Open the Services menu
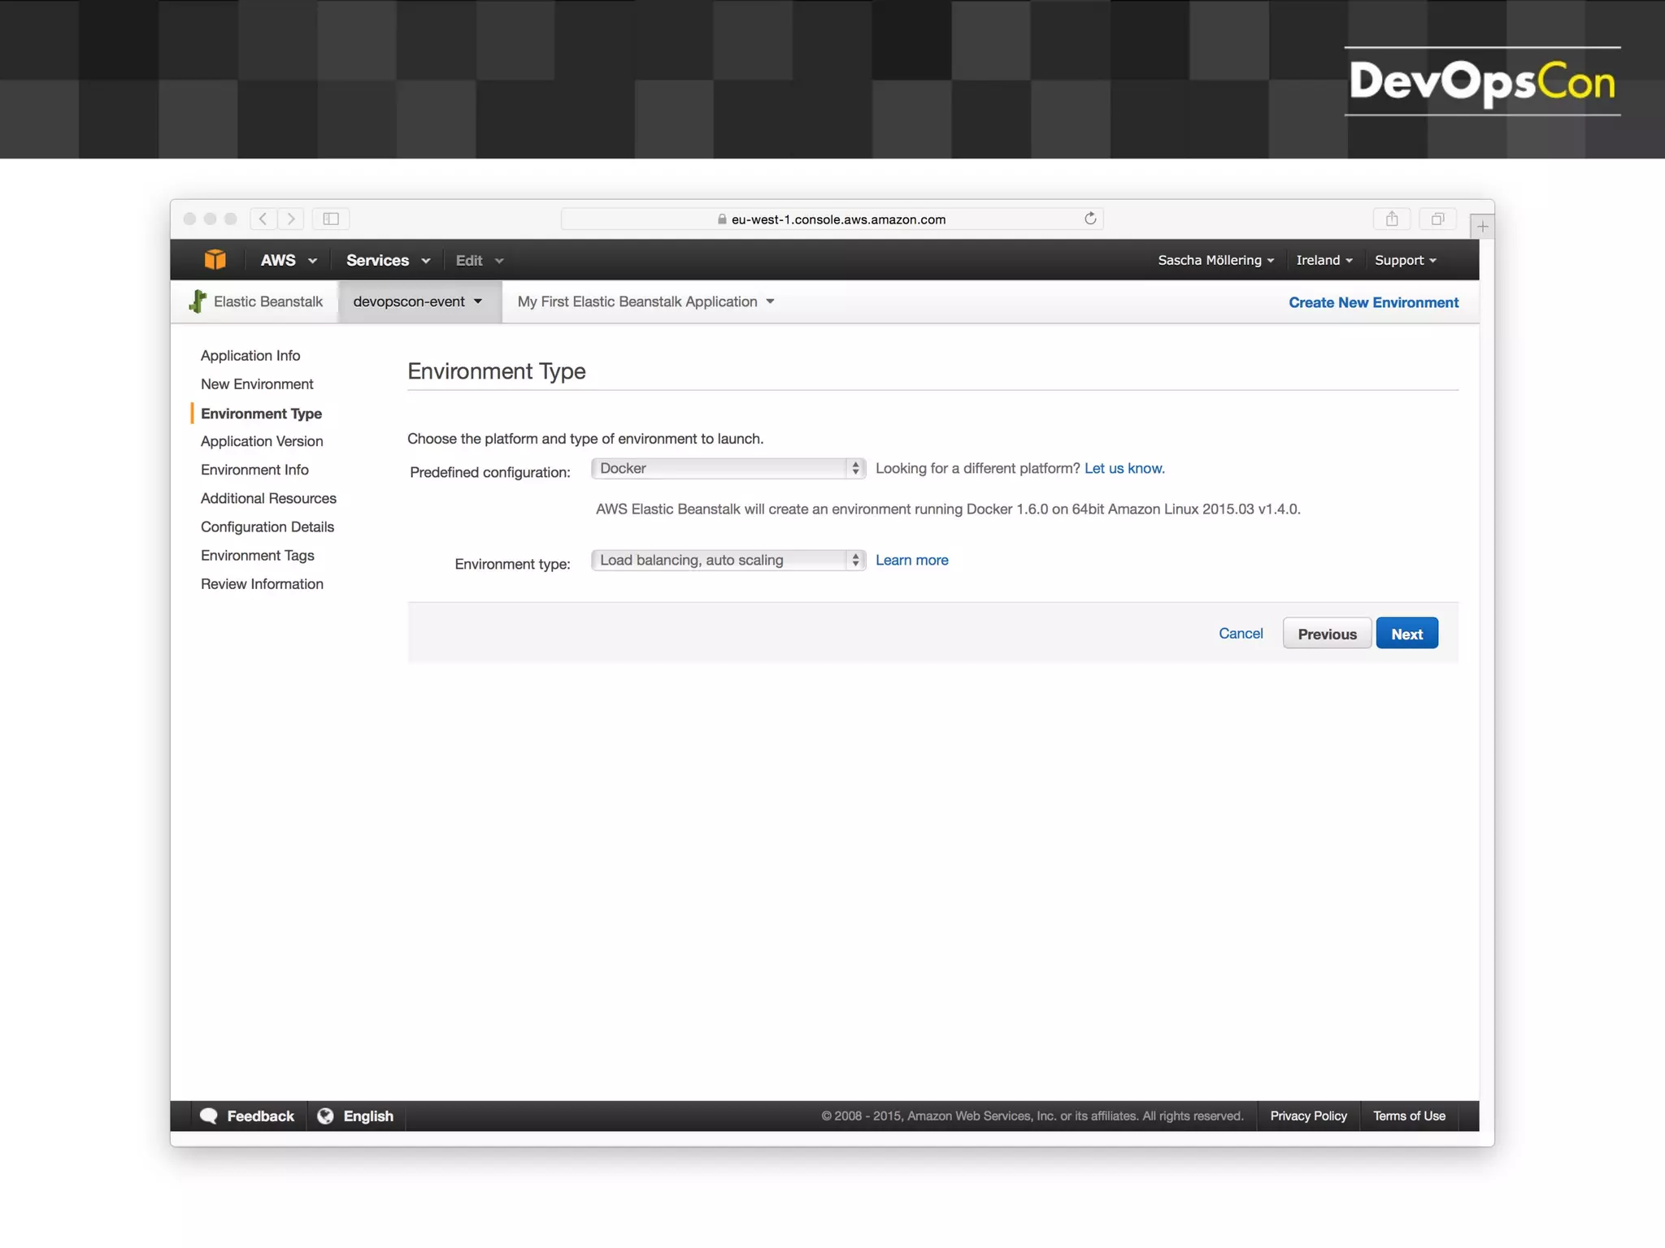This screenshot has width=1665, height=1248. [387, 260]
